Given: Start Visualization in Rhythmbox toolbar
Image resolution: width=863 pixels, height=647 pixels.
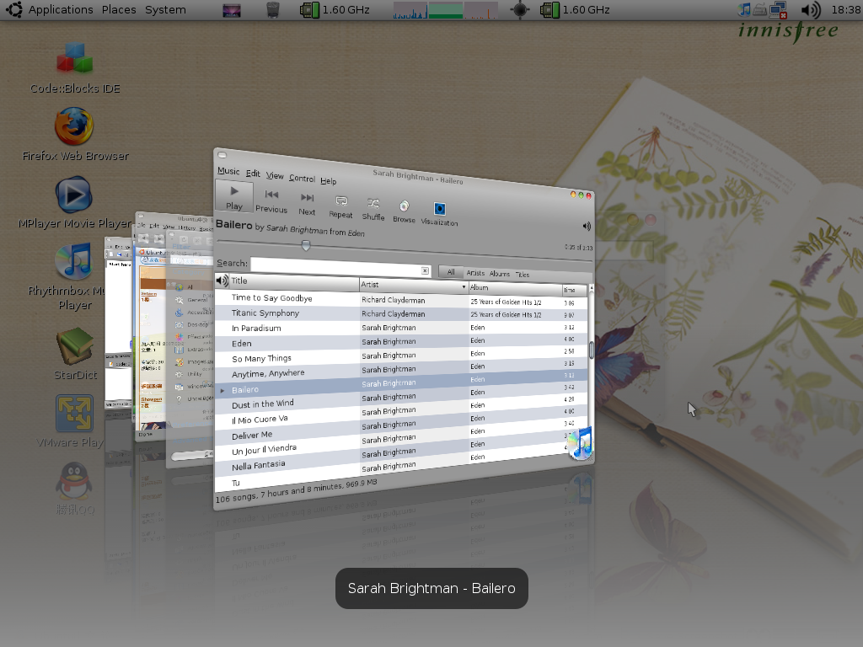Looking at the screenshot, I should point(439,215).
